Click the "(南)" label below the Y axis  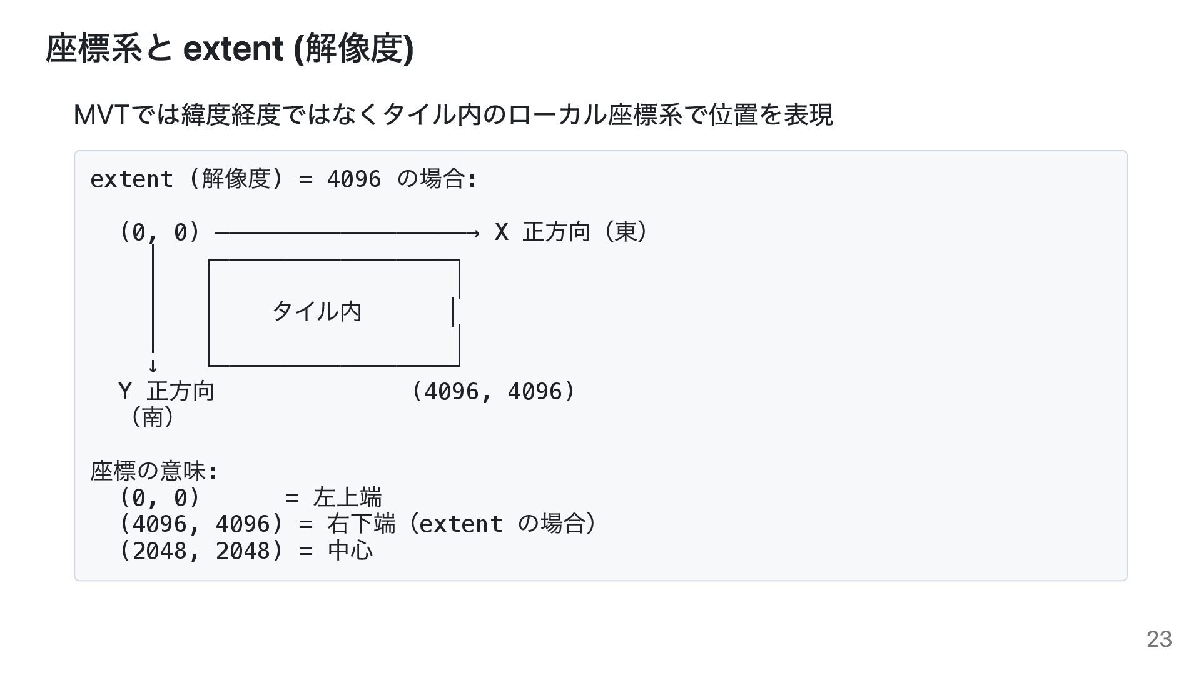point(153,417)
